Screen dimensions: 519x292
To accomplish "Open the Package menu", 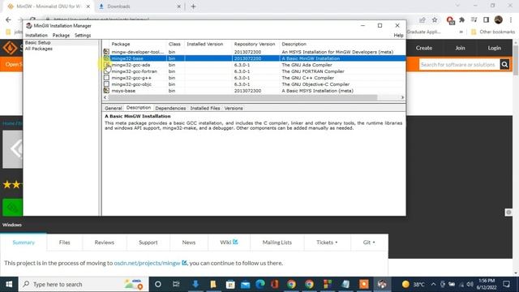I will 62,35.
